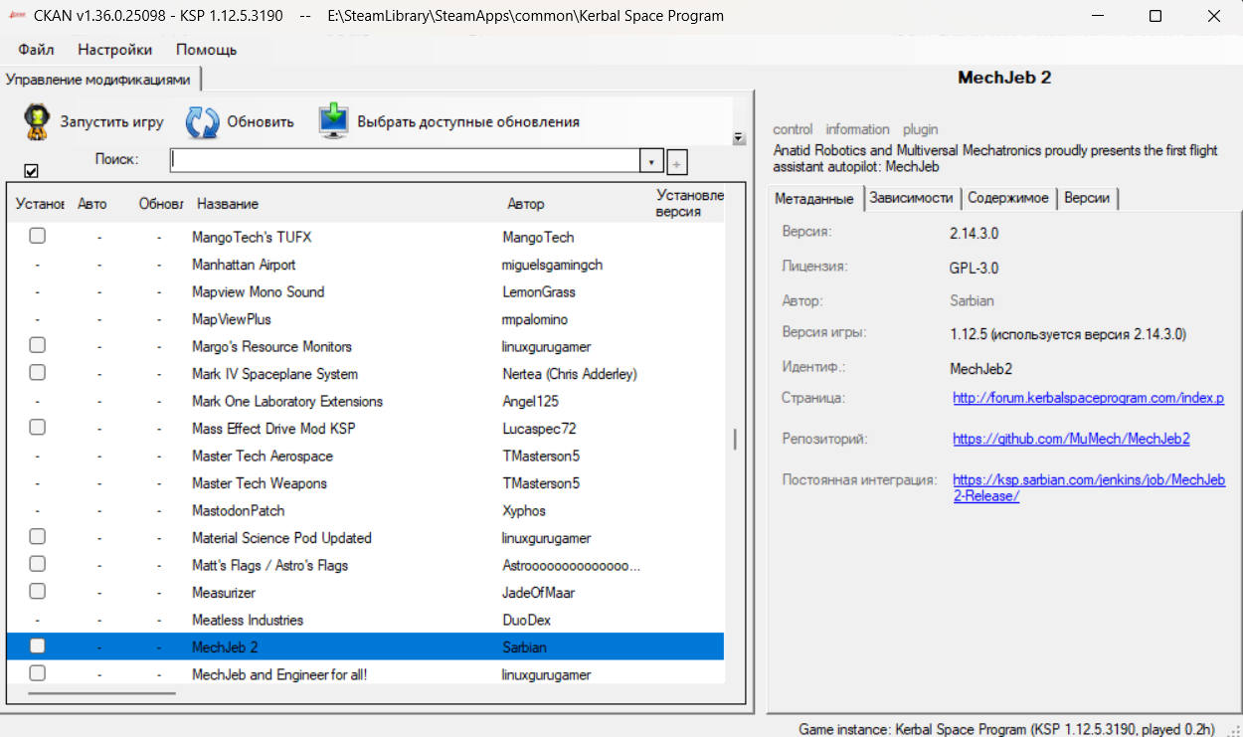Click the license value GPL-3.0
The image size is (1243, 737).
[x=974, y=268]
